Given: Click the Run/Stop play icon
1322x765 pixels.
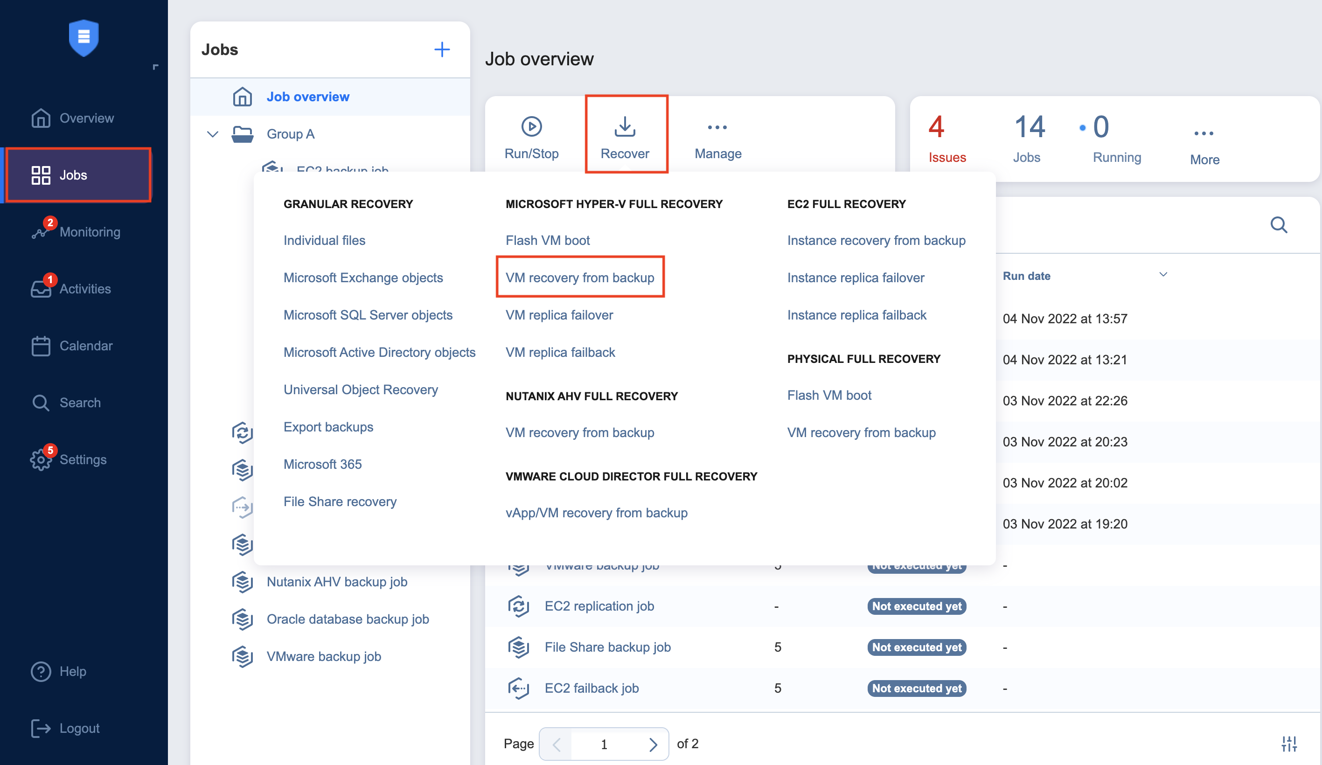Looking at the screenshot, I should tap(531, 126).
